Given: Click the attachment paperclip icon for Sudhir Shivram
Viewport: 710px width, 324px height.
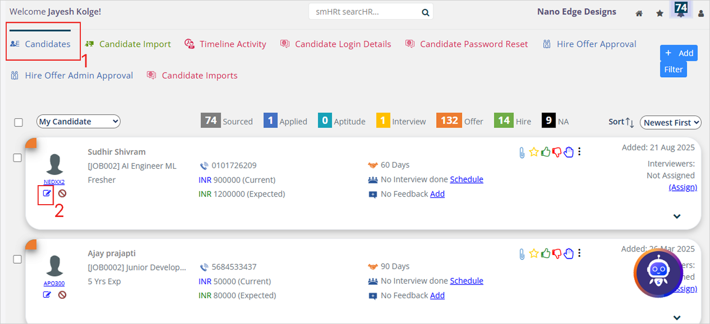Looking at the screenshot, I should [522, 152].
